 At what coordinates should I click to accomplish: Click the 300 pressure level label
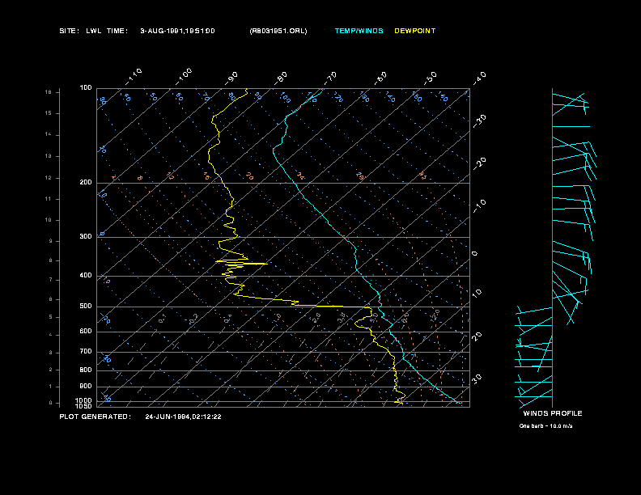pos(86,236)
